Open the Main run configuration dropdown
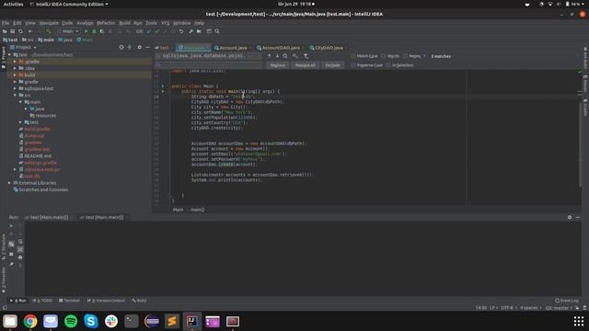Screen dimensions: 589x331 [x=70, y=31]
